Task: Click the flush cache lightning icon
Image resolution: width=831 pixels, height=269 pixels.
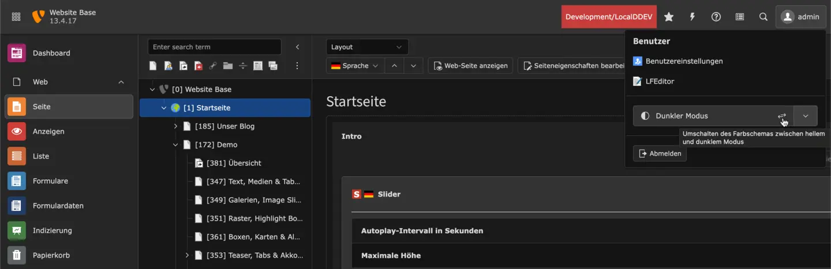Action: 692,17
